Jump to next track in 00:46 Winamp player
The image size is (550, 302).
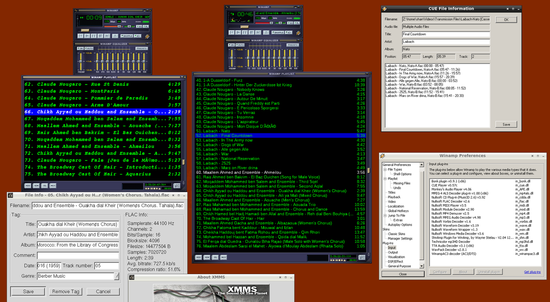(258, 33)
